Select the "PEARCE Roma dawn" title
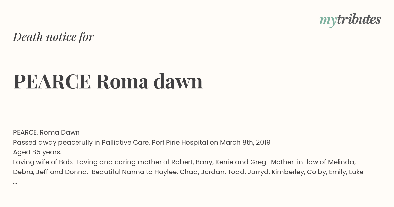The height and width of the screenshot is (207, 394). 108,81
